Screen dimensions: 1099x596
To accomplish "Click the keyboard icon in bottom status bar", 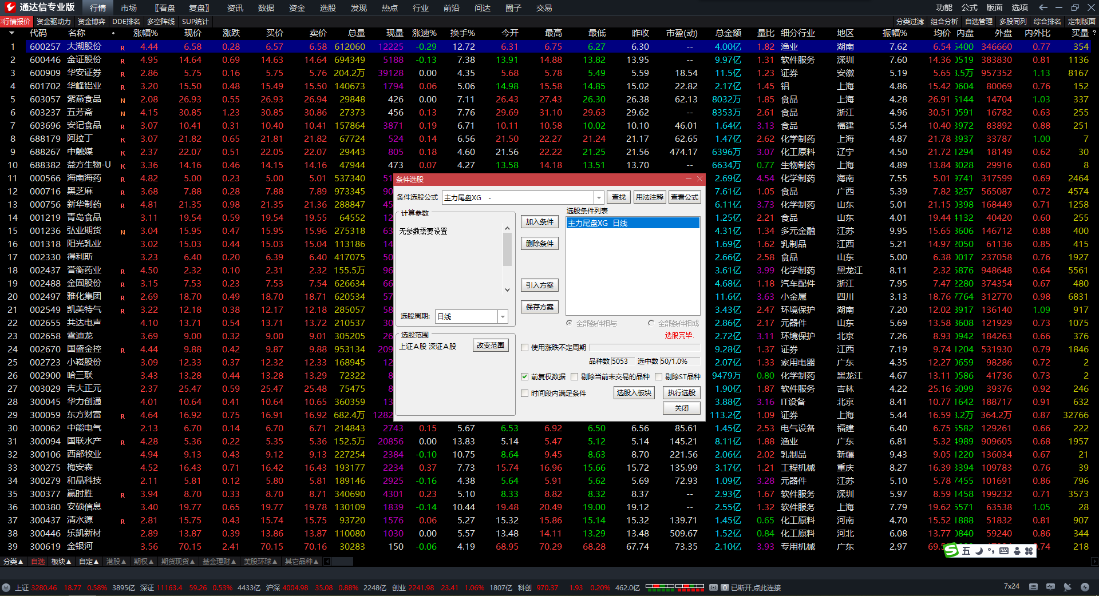I will pos(1033,587).
